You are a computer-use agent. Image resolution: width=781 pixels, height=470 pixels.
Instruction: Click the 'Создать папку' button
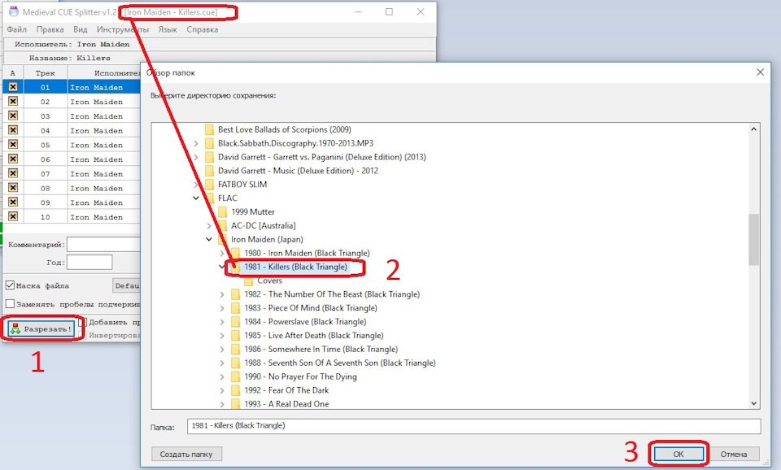coord(186,454)
